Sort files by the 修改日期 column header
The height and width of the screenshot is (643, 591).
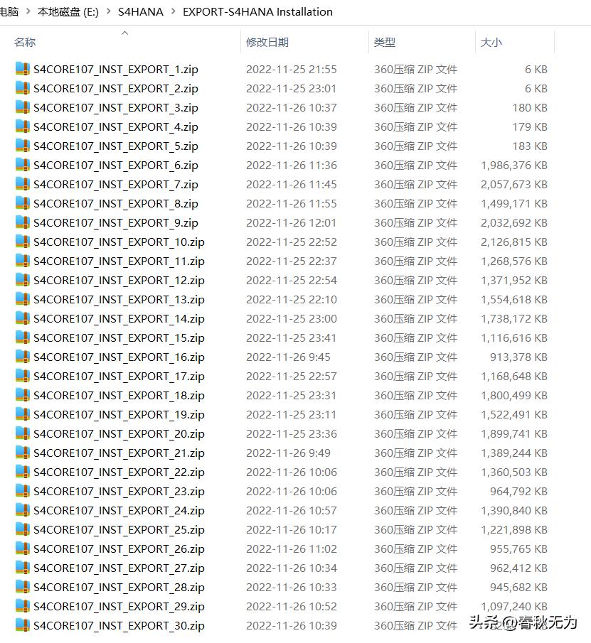click(x=267, y=42)
